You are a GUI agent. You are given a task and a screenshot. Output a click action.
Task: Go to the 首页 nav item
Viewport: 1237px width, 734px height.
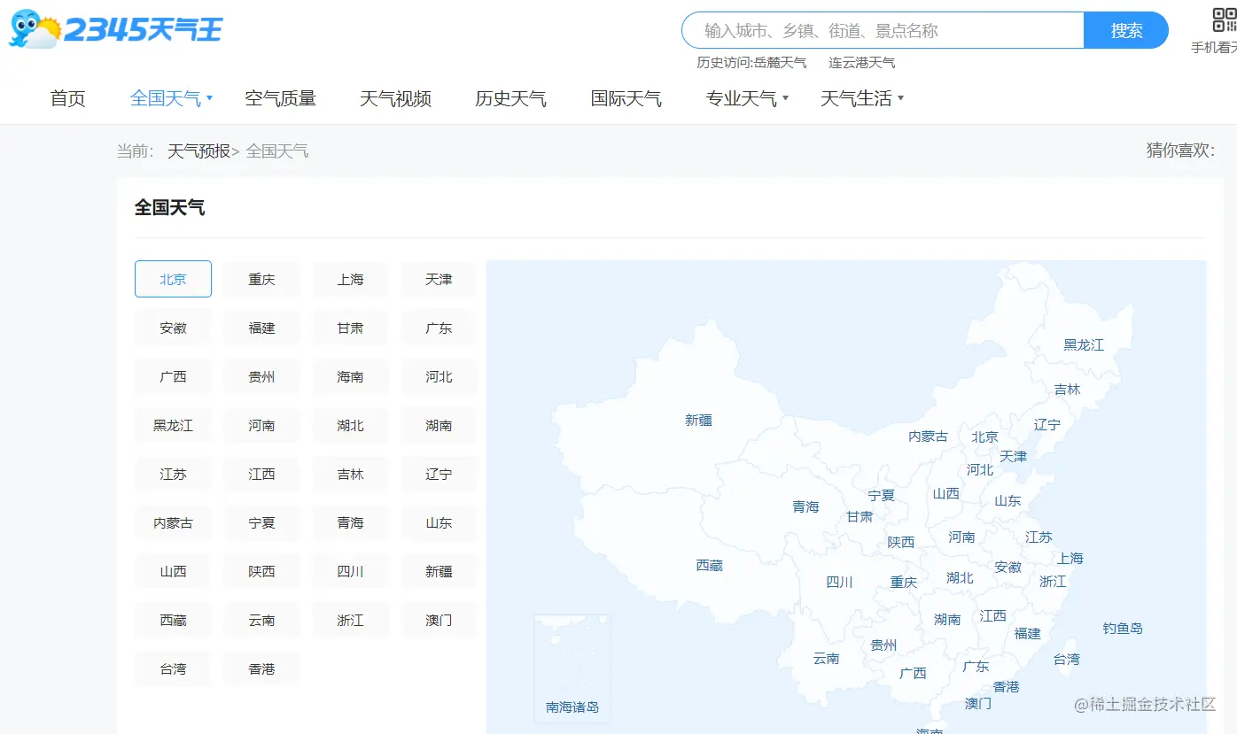point(68,98)
